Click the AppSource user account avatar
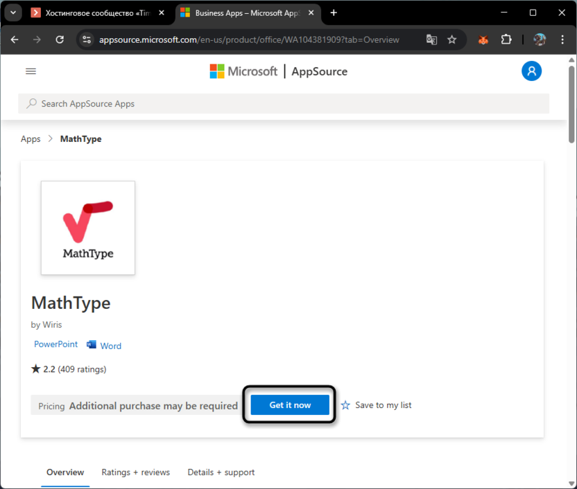 (531, 71)
